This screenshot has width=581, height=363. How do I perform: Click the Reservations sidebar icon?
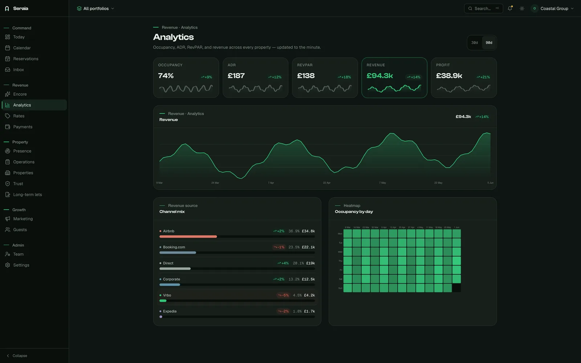click(x=8, y=59)
